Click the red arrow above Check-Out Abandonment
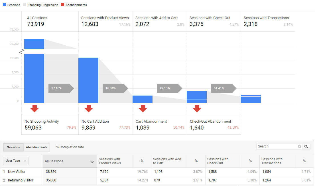Screen dimensions: 315x186 (197, 108)
